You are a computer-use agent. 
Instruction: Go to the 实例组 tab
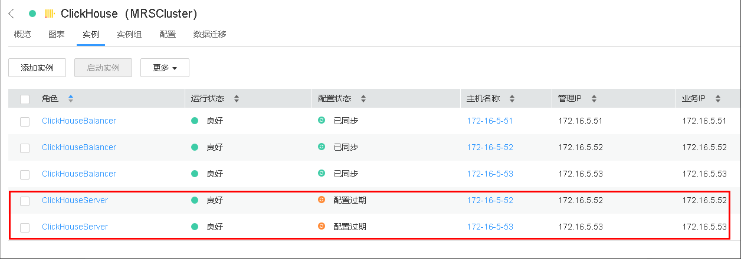coord(129,34)
